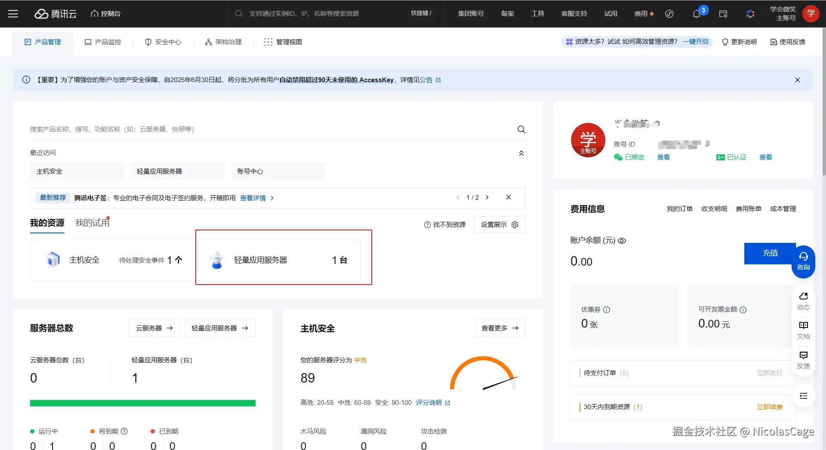Viewport: 826px width, 450px height.
Task: Switch to 产品监控 tab
Action: pyautogui.click(x=103, y=42)
